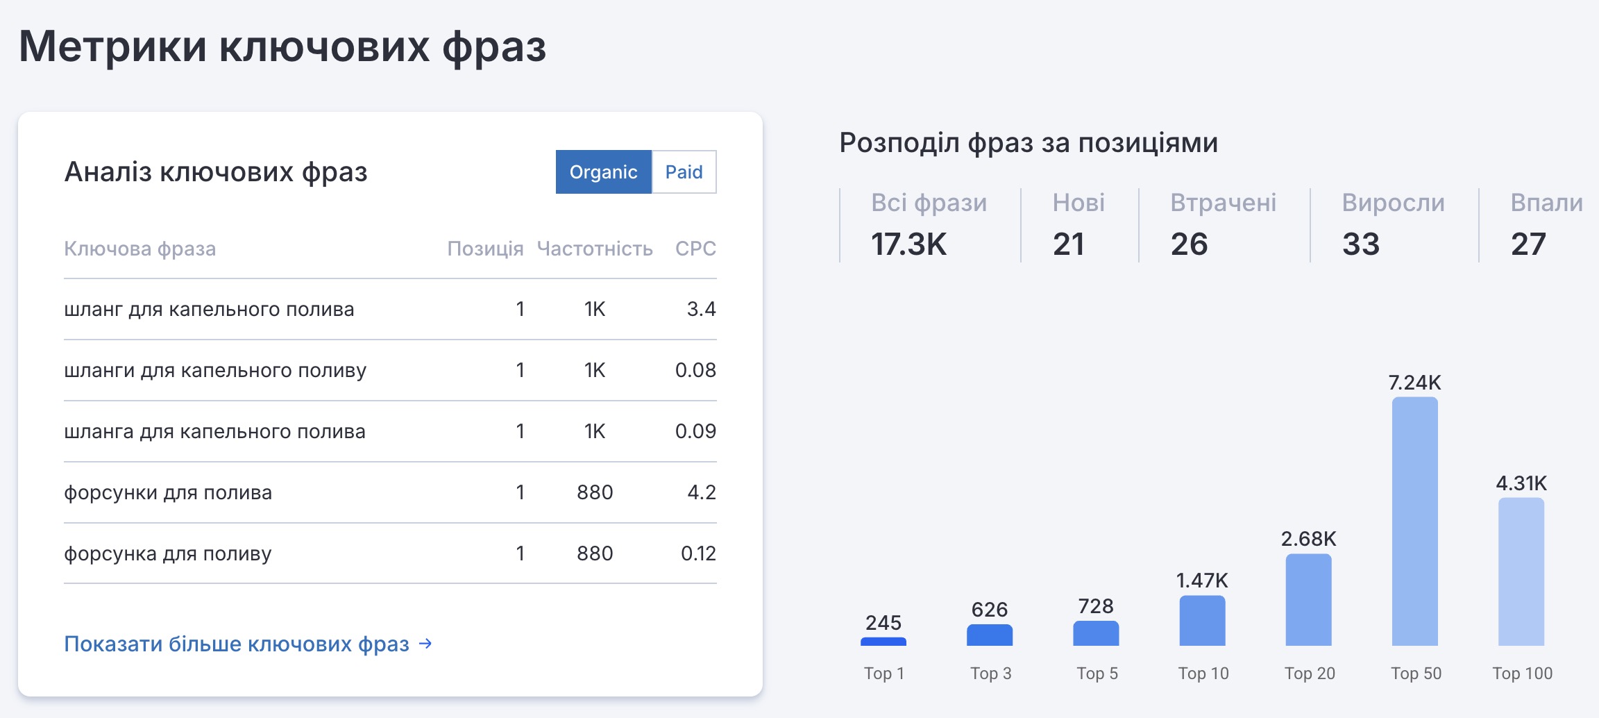Screen dimensions: 1599x718
Task: Click the "Всі фрази" 17.3K metric
Action: tap(928, 225)
